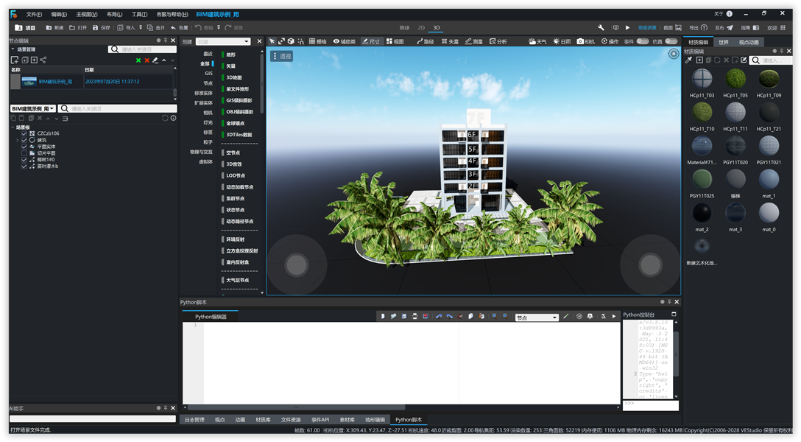This screenshot has height=442, width=801.
Task: Uncheck the 阔叶灌木b node checkbox
Action: coord(24,166)
